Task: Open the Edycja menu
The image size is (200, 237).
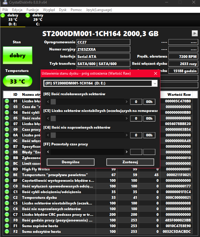Action: 17,10
